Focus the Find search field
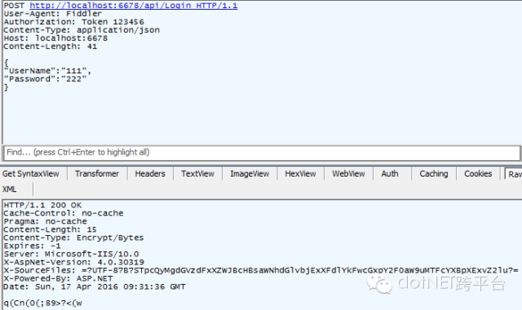Image resolution: width=522 pixels, height=310 pixels. [x=262, y=153]
